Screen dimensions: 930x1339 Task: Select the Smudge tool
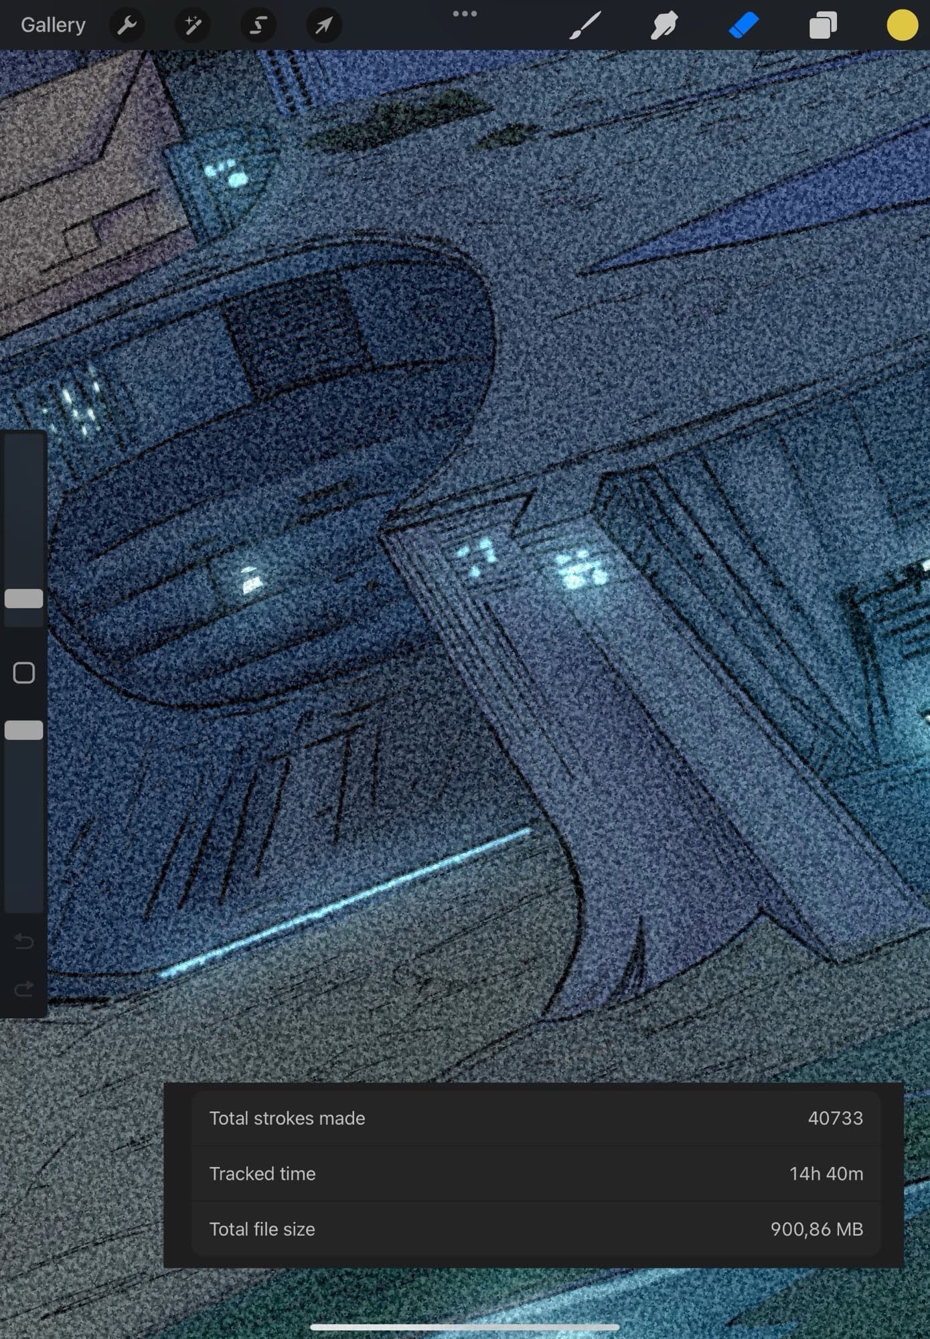click(664, 25)
